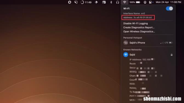This screenshot has width=184, height=103.
Task: Toggle the Wi-Fi switch off
Action: (169, 9)
